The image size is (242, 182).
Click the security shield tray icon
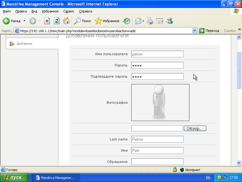[x=219, y=177]
